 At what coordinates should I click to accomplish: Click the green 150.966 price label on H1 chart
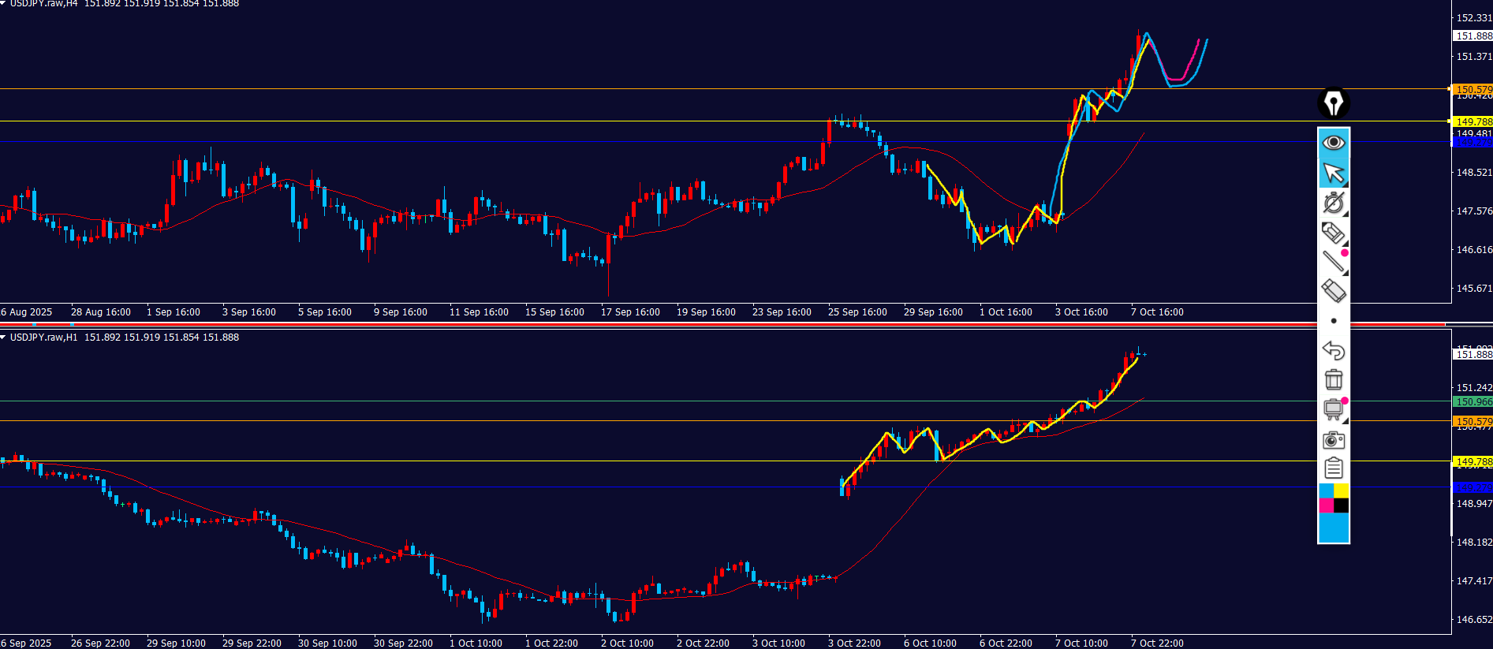coord(1472,401)
